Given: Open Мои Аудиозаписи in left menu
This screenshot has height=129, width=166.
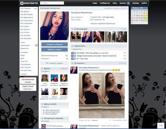Looking at the screenshot, I should click(x=27, y=20).
